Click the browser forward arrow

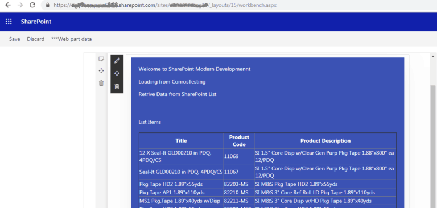click(20, 5)
